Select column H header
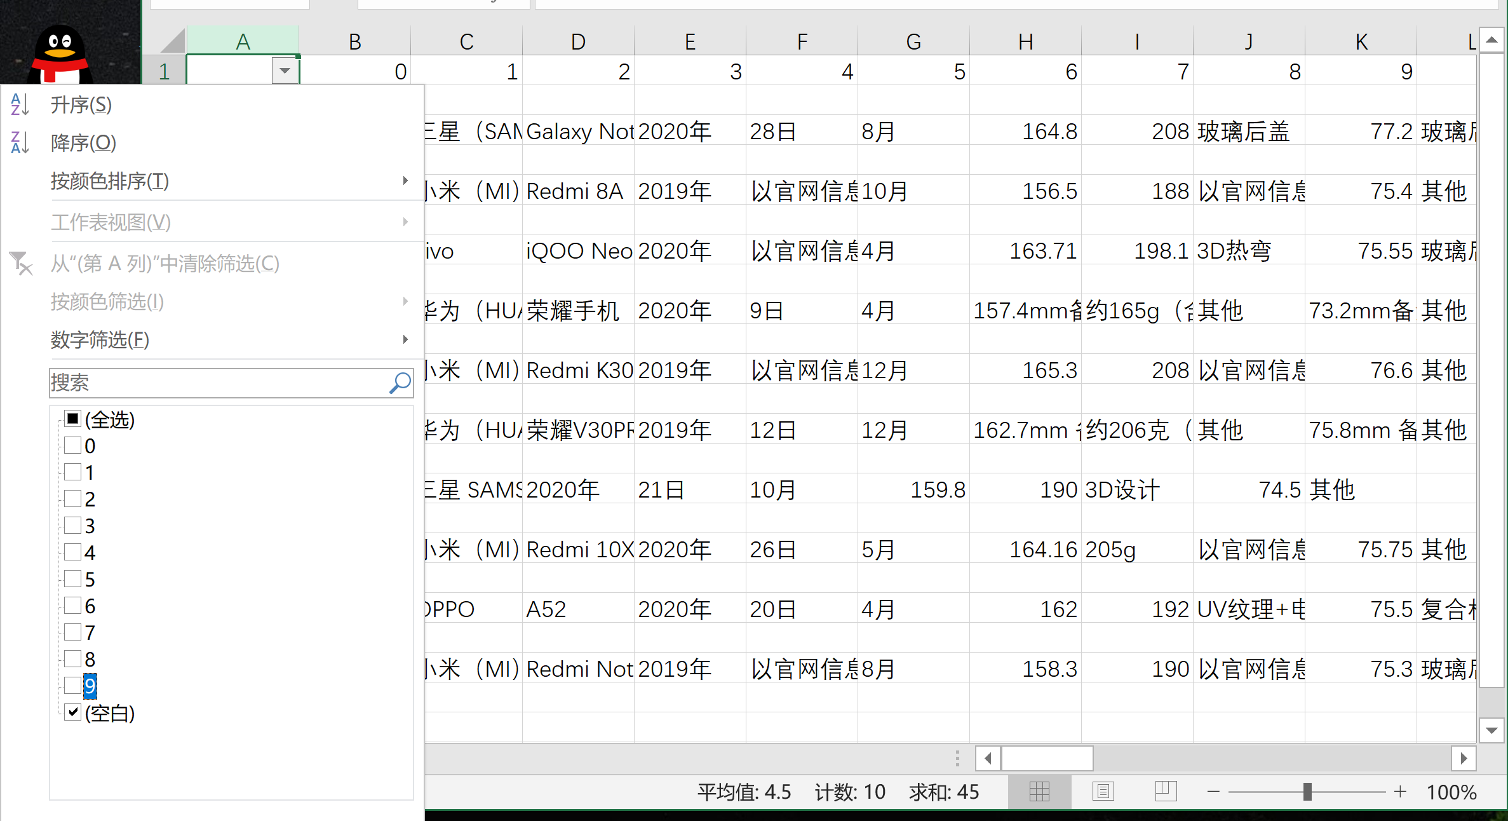1508x821 pixels. pos(1025,42)
